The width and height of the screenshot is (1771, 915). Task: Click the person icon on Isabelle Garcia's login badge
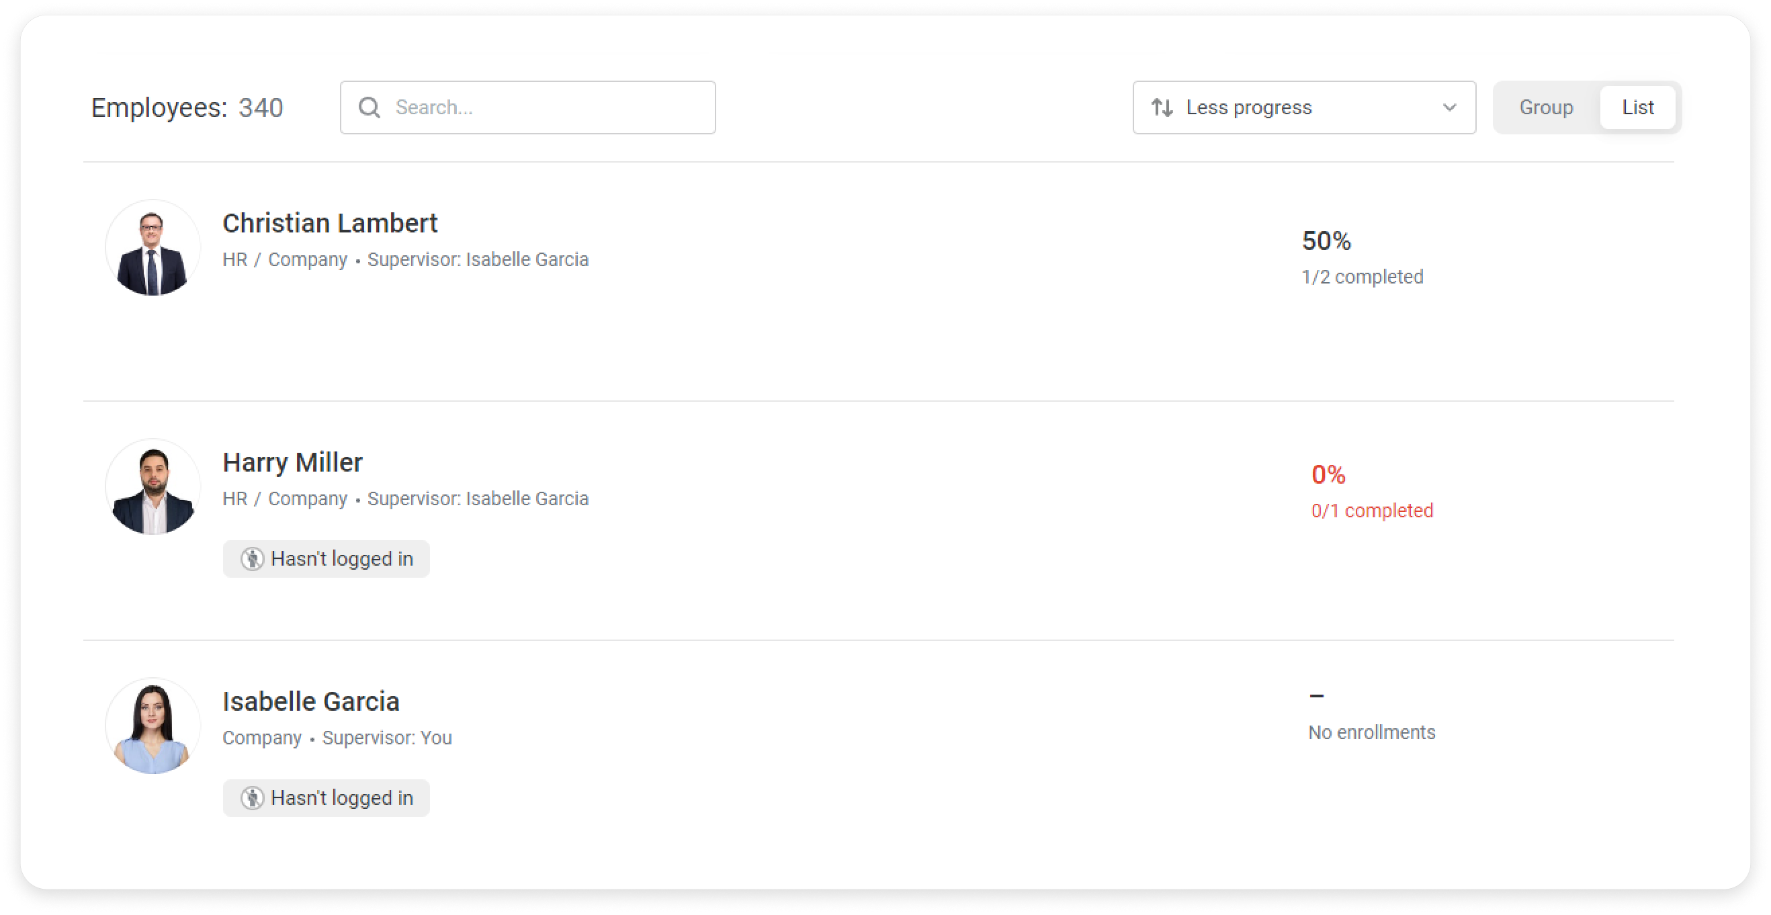pyautogui.click(x=255, y=798)
